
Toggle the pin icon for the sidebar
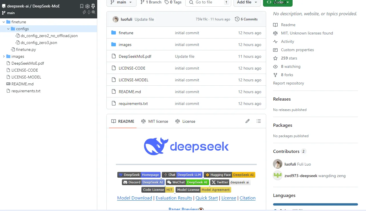click(x=93, y=6)
